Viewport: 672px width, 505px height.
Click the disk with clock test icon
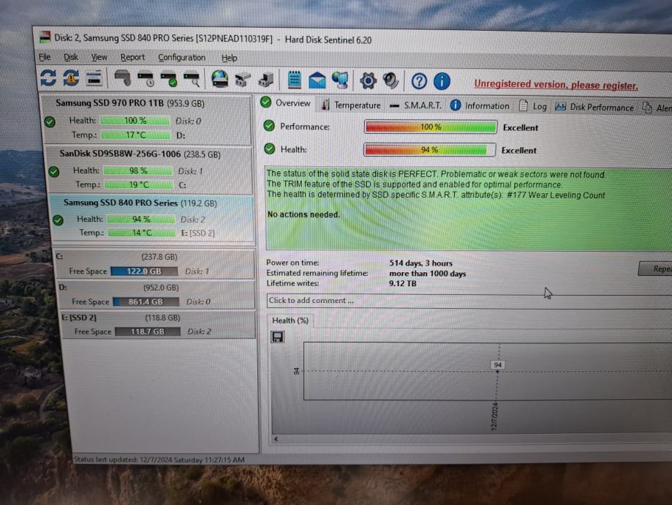coord(146,79)
